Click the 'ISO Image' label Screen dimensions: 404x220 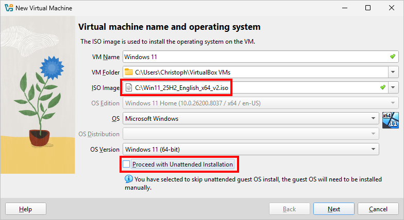[x=106, y=87]
